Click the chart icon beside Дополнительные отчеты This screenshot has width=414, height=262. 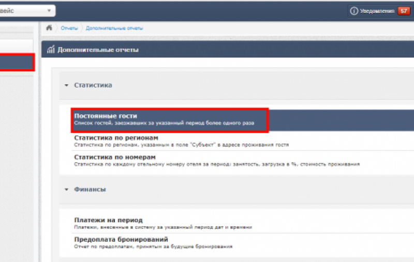tap(51, 50)
